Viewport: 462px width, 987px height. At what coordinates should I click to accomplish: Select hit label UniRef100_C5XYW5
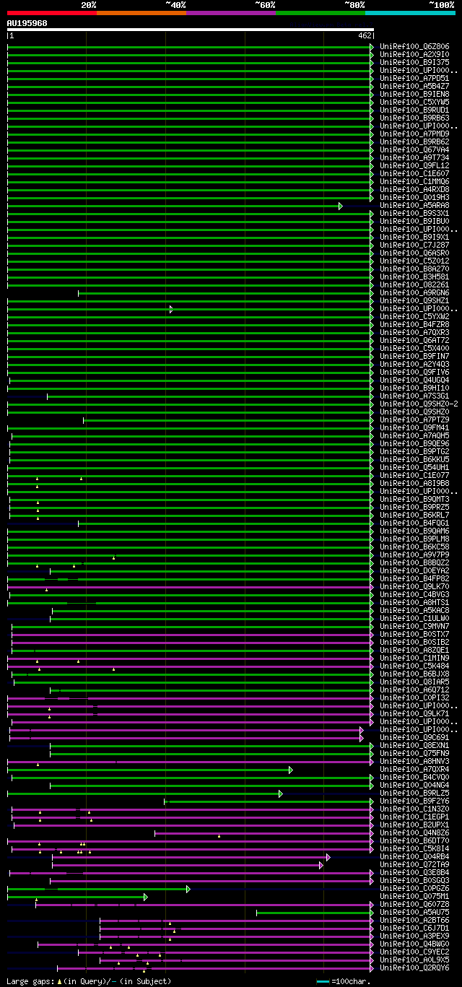click(414, 102)
